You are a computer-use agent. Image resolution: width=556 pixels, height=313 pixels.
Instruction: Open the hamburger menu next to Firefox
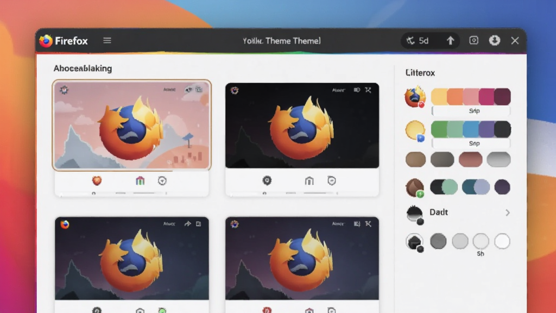point(107,40)
